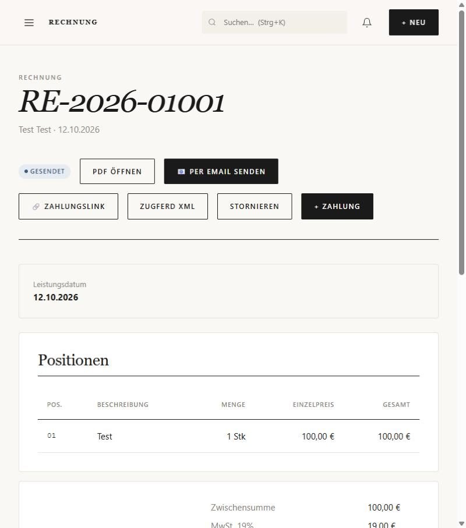Cancel invoice with STORNIEREN button
466x528 pixels.
pos(255,207)
